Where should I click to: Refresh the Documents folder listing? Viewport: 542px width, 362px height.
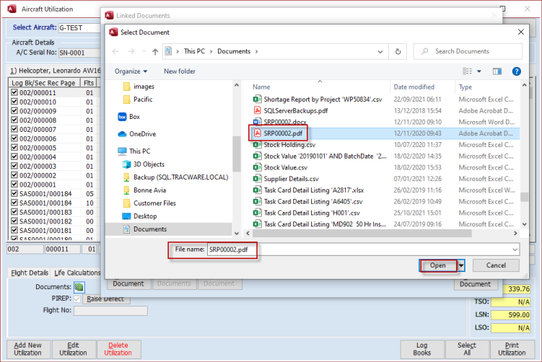[398, 51]
